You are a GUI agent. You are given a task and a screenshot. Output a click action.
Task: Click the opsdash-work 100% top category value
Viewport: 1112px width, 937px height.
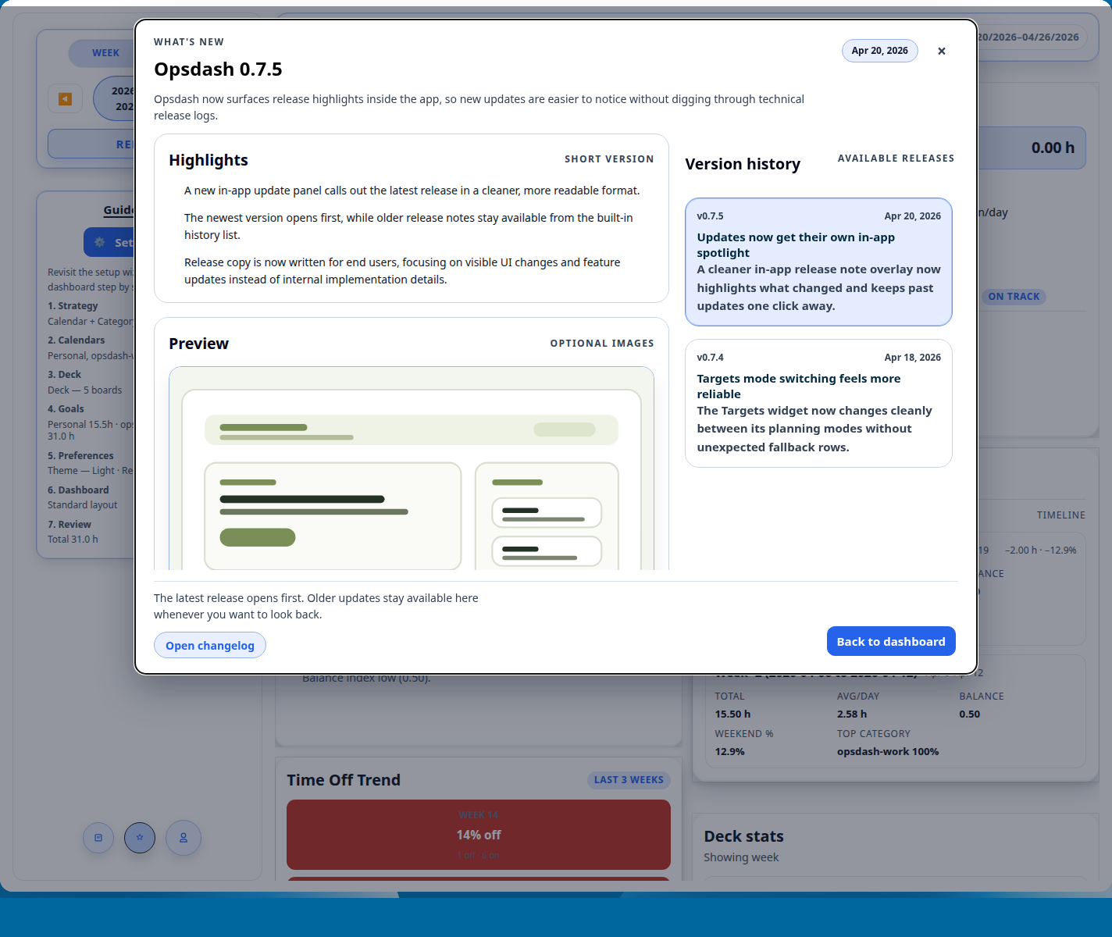point(888,752)
